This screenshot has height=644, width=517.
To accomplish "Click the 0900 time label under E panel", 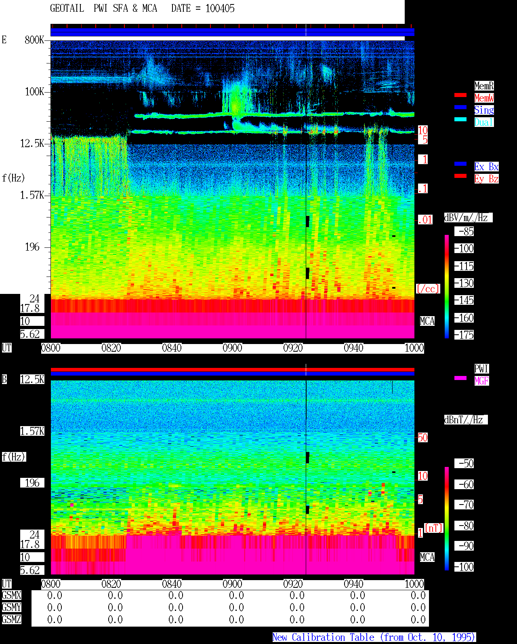I will (233, 348).
